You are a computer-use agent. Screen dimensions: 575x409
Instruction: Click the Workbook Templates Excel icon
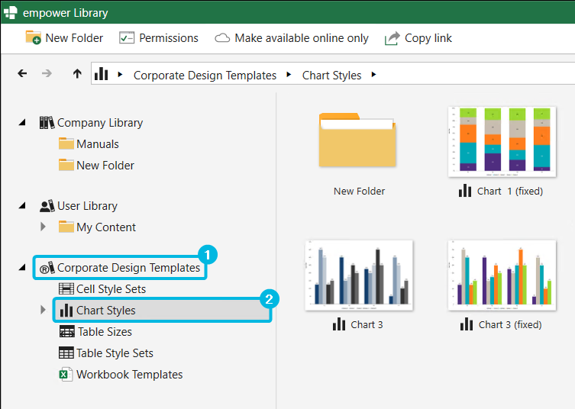pos(66,374)
